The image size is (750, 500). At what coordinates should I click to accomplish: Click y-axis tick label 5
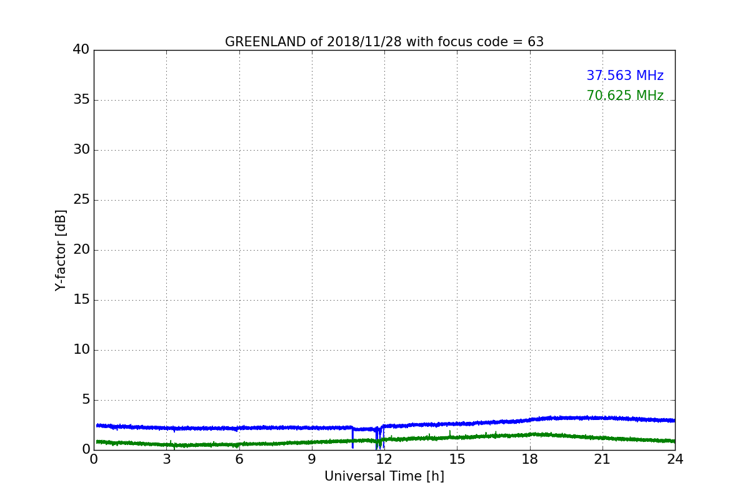(x=86, y=399)
